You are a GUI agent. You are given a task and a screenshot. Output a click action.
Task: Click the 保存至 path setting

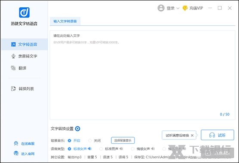[165, 157]
